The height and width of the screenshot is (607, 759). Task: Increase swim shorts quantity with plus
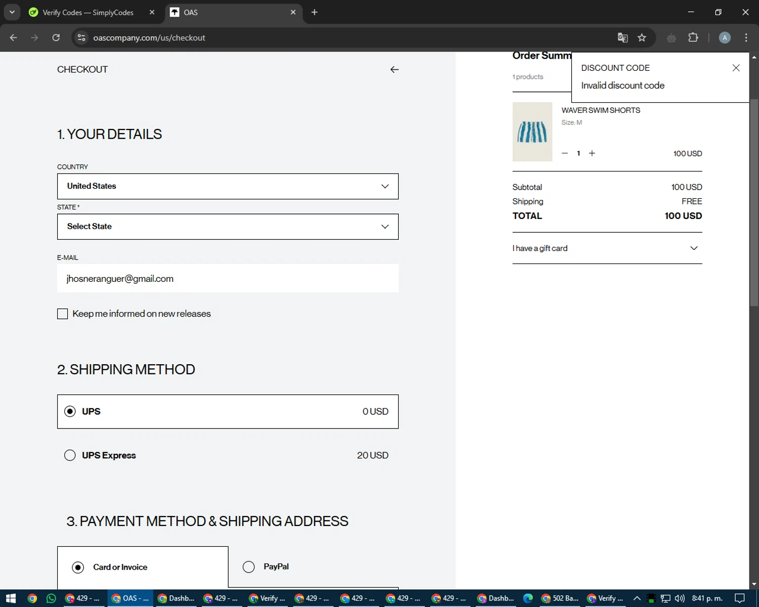click(592, 153)
